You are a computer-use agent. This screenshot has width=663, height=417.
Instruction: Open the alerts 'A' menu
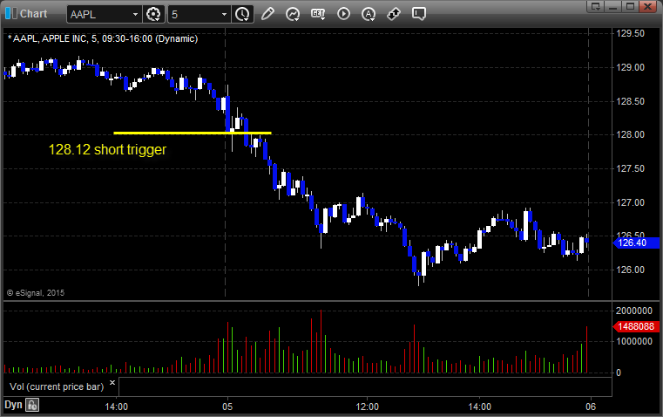pyautogui.click(x=369, y=14)
